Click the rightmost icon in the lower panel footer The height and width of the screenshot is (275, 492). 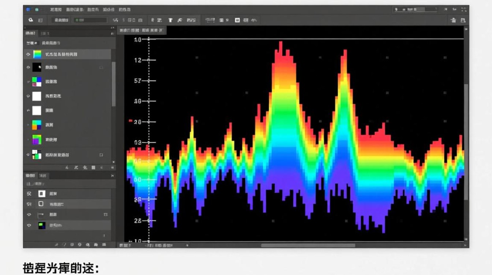point(104,245)
